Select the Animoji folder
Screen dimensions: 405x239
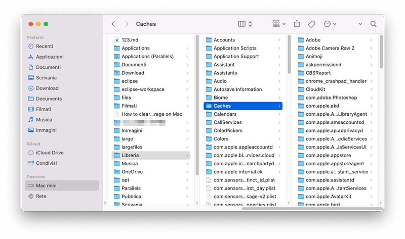tap(335, 57)
